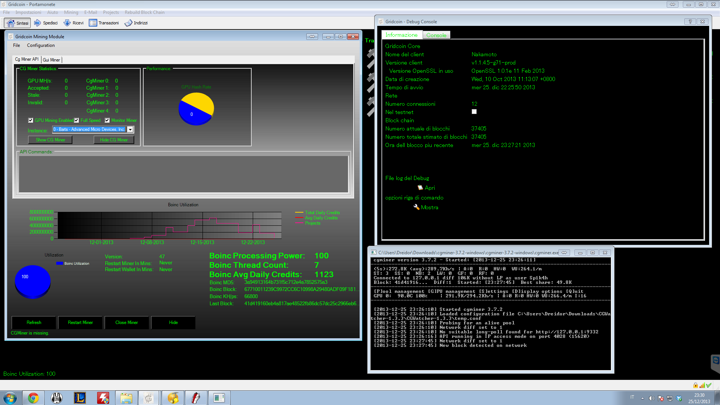Open the wallet Mining menu

coord(71,12)
